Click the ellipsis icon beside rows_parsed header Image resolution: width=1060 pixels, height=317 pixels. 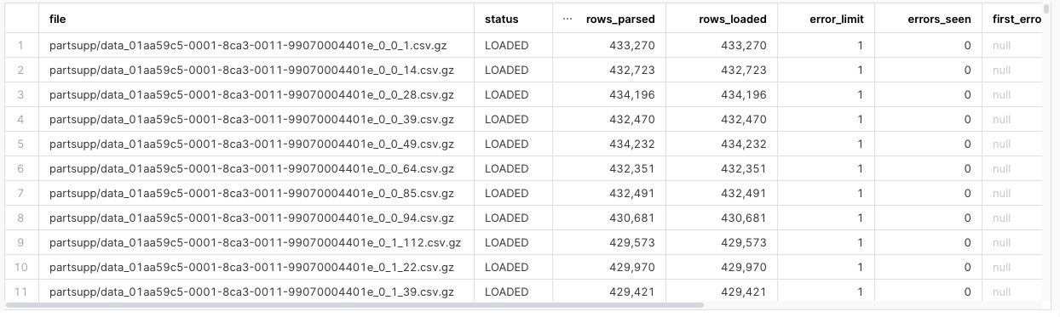pos(567,19)
